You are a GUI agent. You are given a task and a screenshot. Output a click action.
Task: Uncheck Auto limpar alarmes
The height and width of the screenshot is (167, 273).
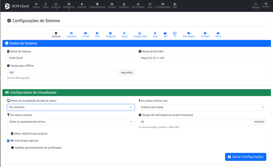(9, 141)
